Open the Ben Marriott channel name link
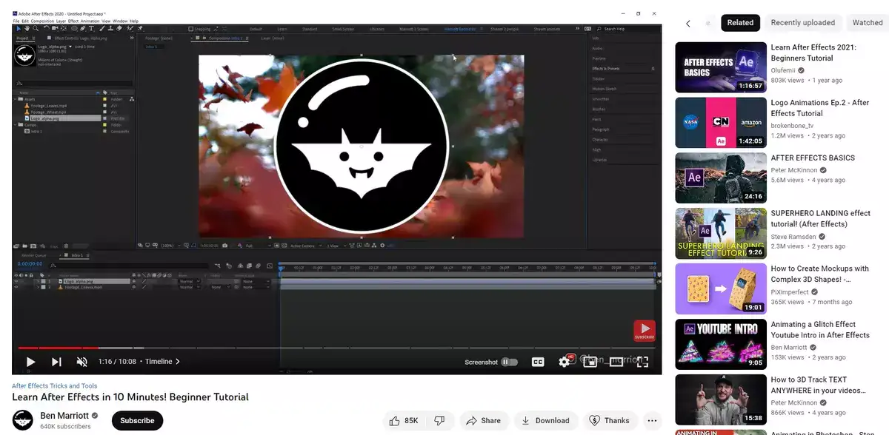Image resolution: width=889 pixels, height=435 pixels. [x=64, y=416]
